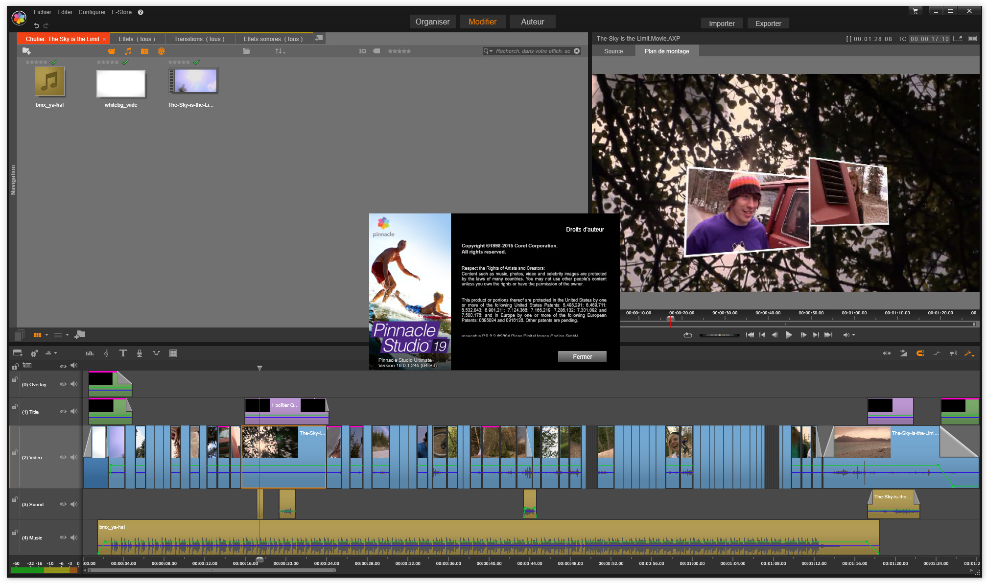Toggle audio filter music note icon
The width and height of the screenshot is (987, 584).
(x=128, y=51)
